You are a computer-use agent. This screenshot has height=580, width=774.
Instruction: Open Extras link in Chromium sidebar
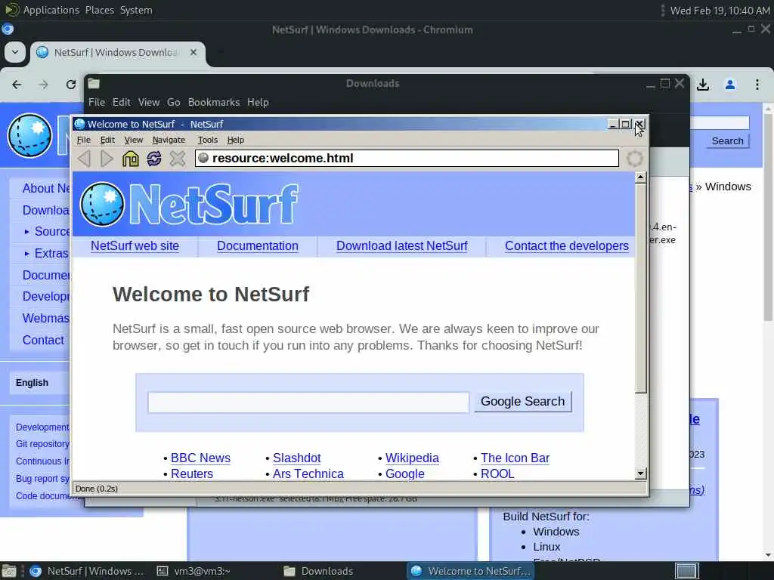(51, 254)
